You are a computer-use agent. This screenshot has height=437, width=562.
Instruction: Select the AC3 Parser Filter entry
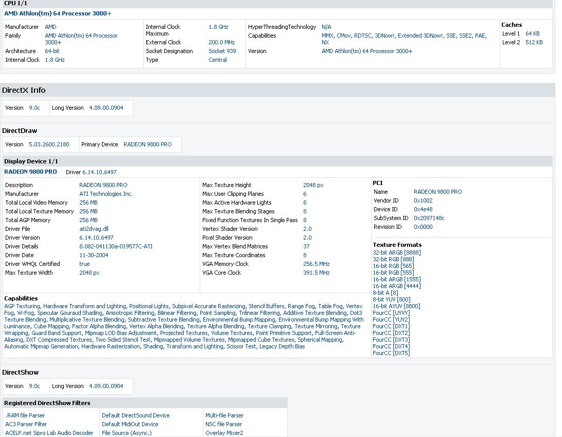pos(26,424)
